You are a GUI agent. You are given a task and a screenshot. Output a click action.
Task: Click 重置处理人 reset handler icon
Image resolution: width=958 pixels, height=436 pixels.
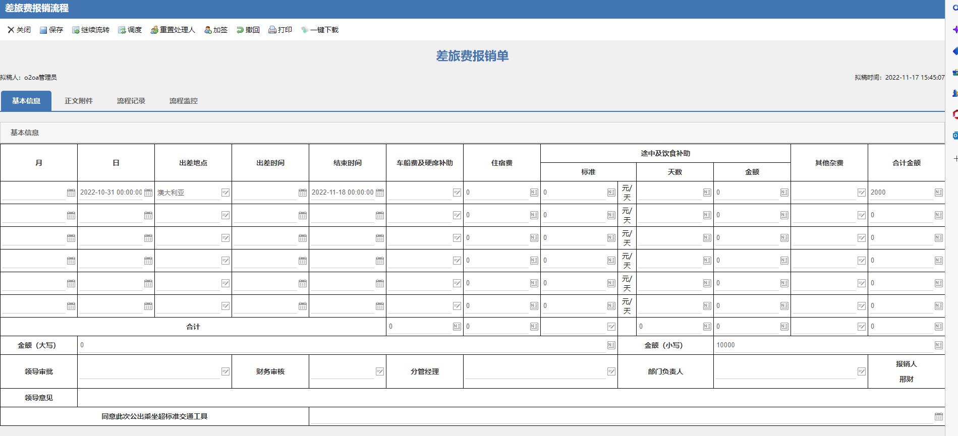point(154,30)
